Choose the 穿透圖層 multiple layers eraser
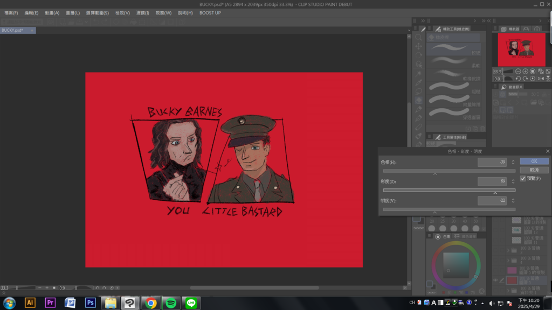The width and height of the screenshot is (552, 310). pos(454,114)
